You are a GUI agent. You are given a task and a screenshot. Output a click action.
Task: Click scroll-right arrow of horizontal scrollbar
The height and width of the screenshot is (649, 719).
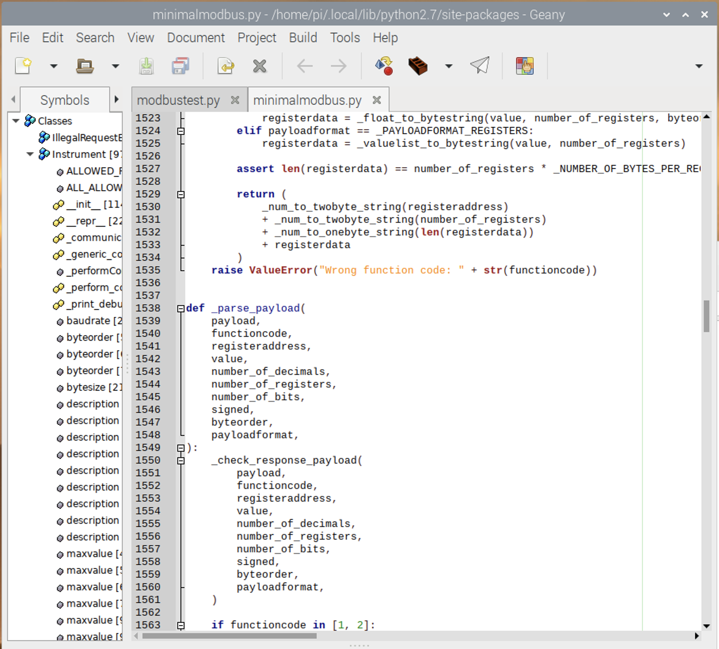(x=697, y=636)
